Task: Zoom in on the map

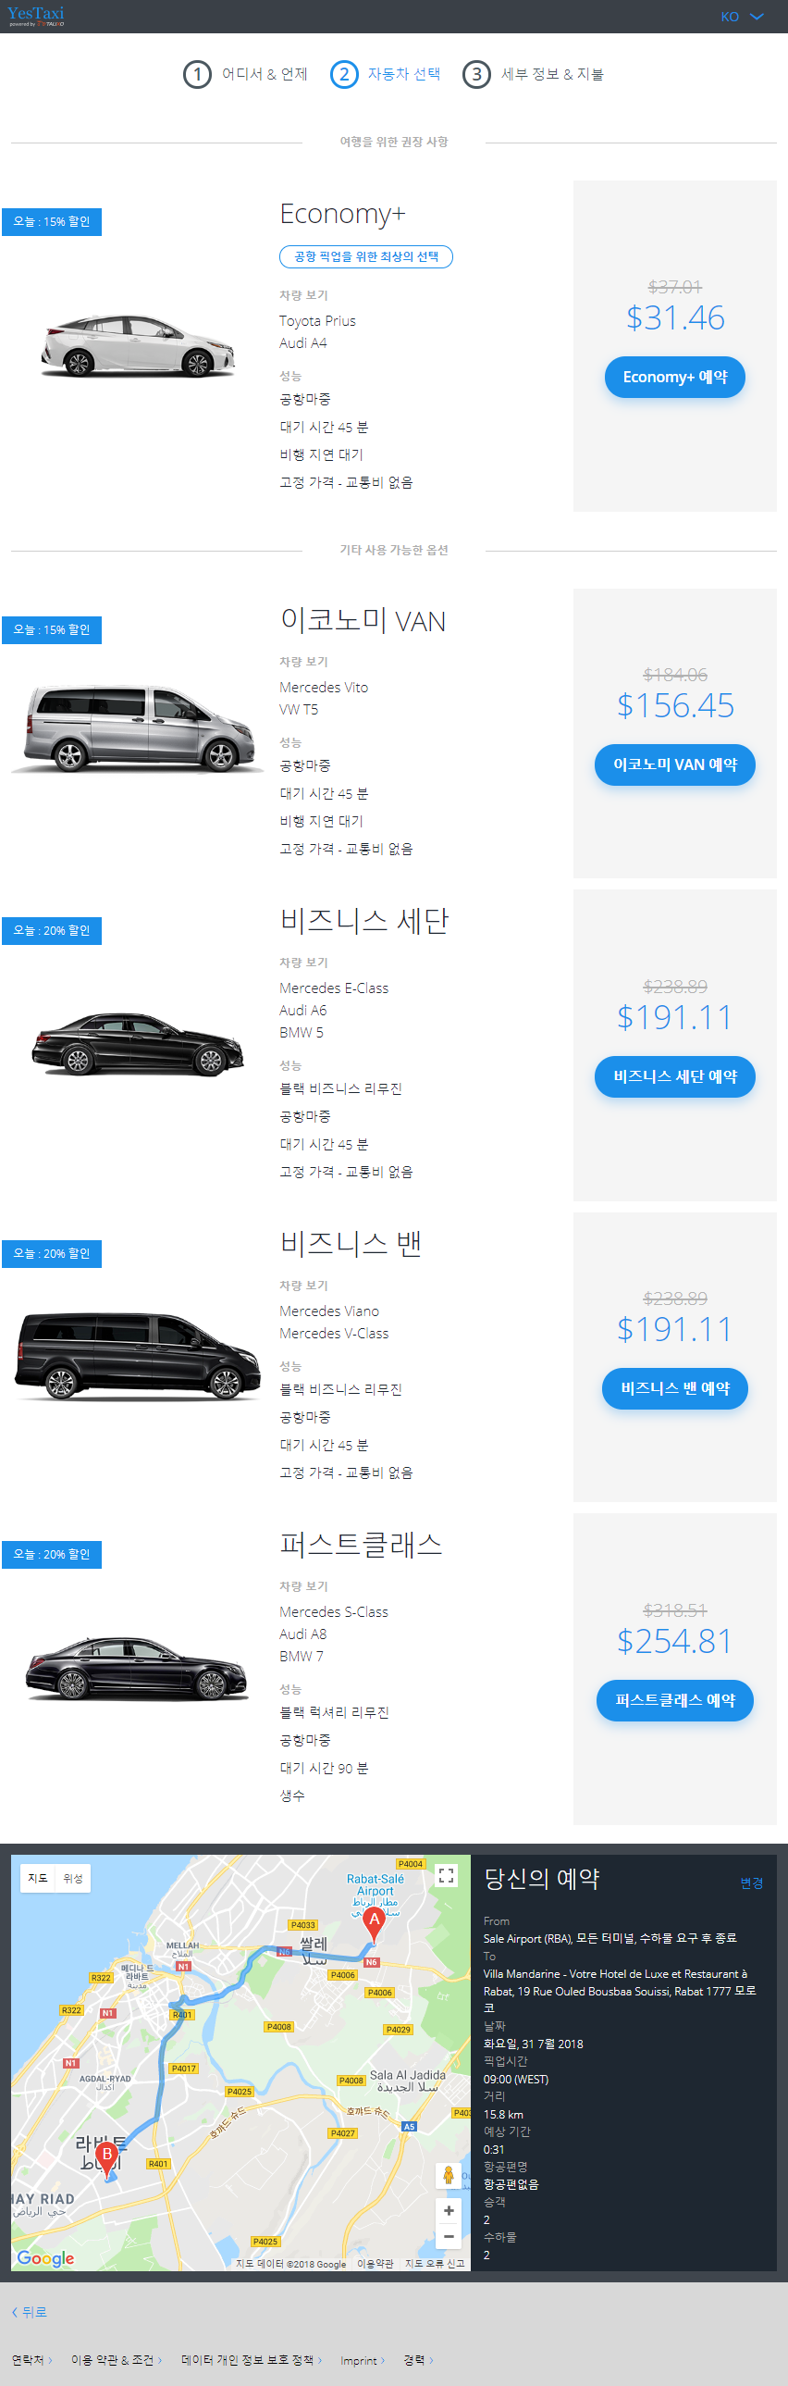Action: pos(449,2210)
